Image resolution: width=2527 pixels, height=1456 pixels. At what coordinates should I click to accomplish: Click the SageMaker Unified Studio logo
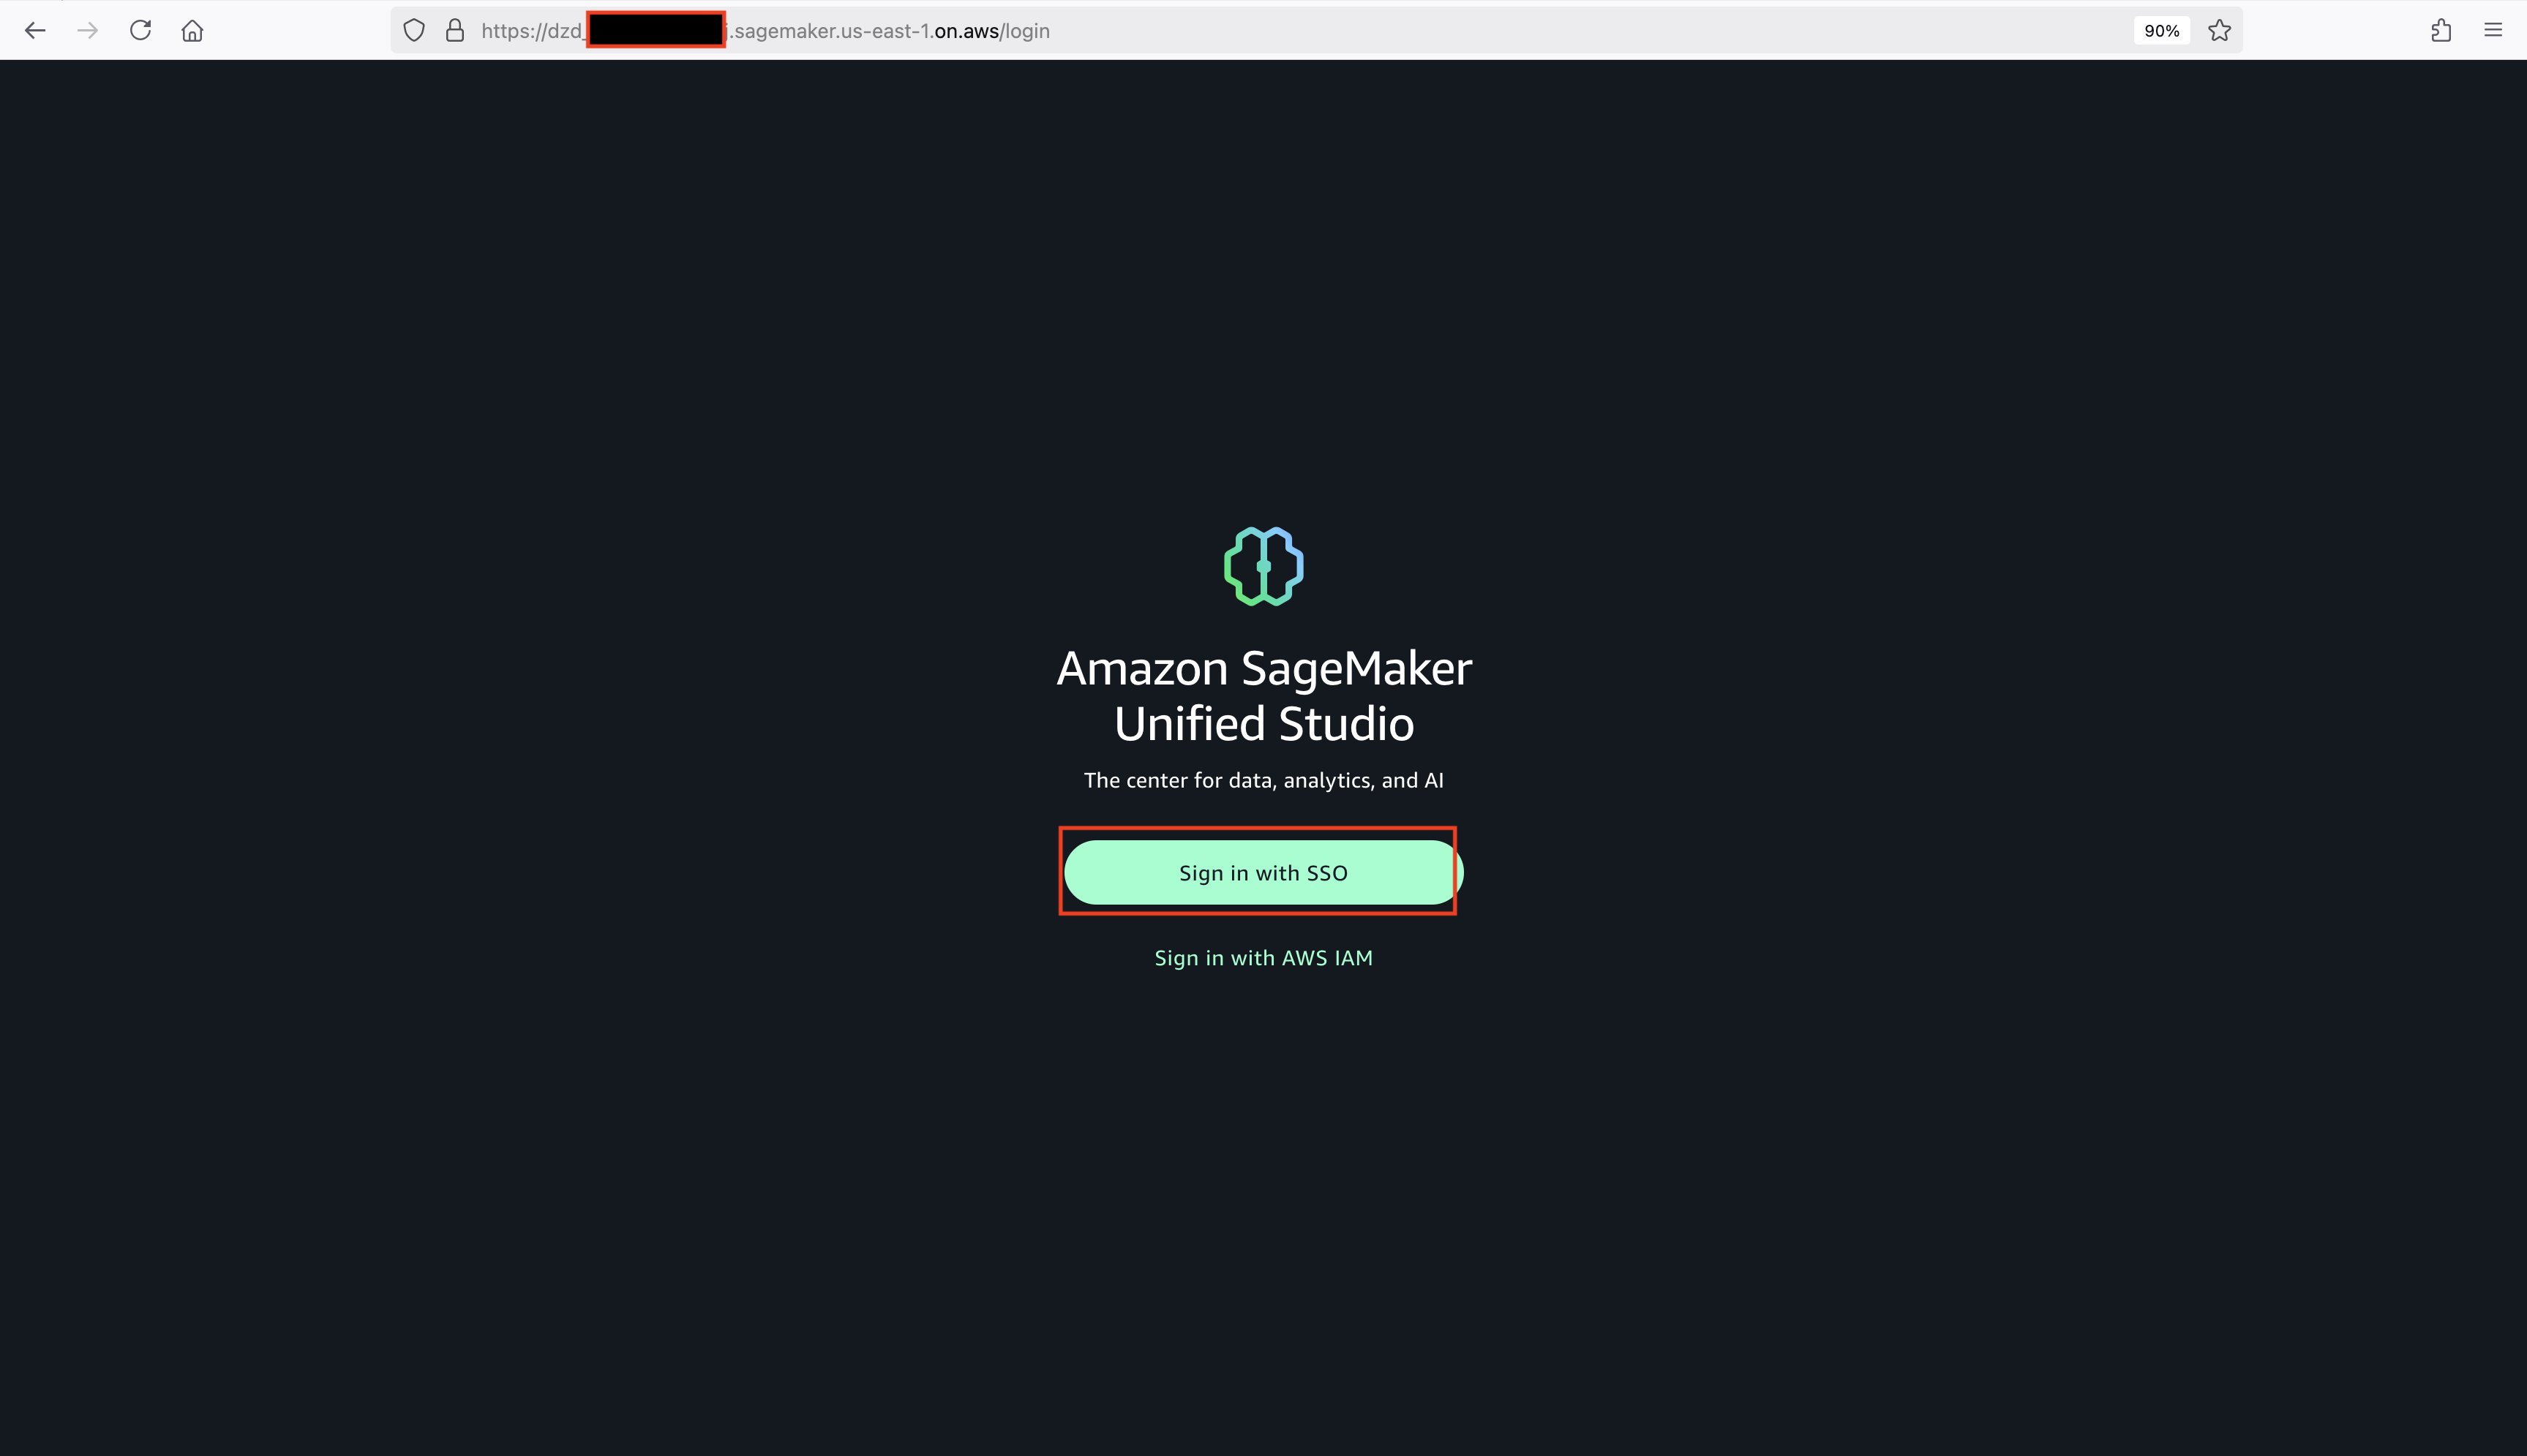click(x=1263, y=566)
